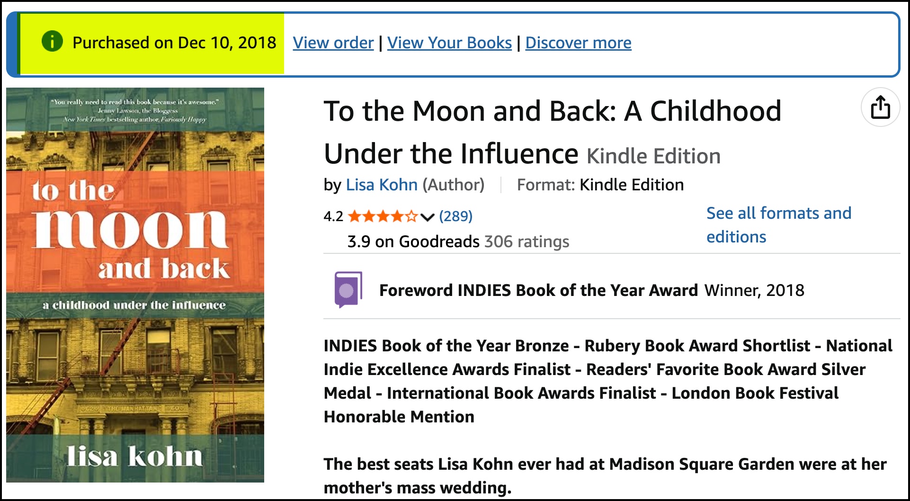The width and height of the screenshot is (910, 501).
Task: Click See all formats and editions
Action: pyautogui.click(x=778, y=224)
